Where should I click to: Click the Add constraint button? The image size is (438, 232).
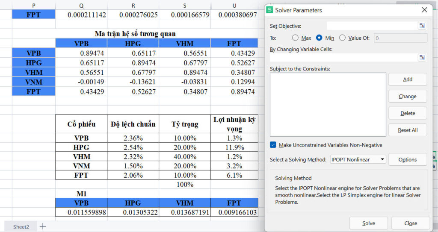pos(408,79)
